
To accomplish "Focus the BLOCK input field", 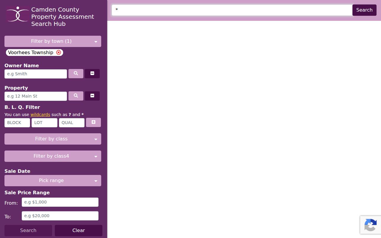I will pos(17,123).
